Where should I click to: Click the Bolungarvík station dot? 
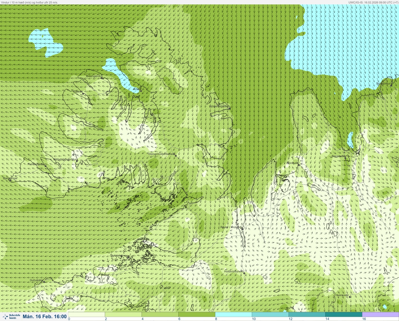[x=102, y=78]
